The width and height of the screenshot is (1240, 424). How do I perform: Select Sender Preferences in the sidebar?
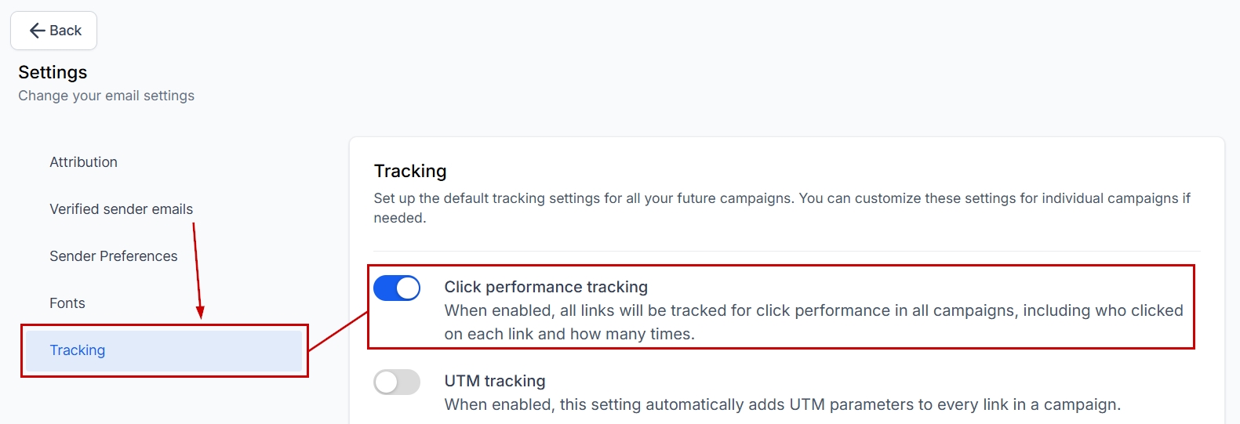click(x=113, y=256)
